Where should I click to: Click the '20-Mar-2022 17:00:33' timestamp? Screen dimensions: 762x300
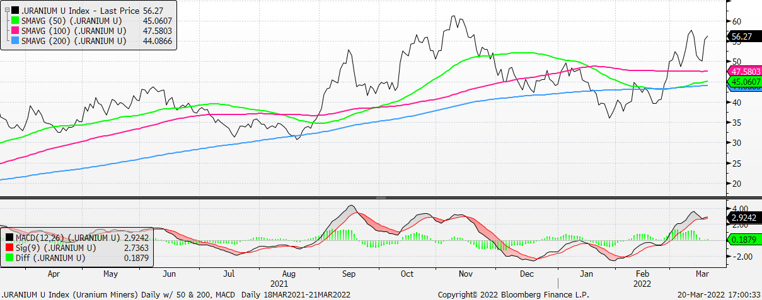718,294
